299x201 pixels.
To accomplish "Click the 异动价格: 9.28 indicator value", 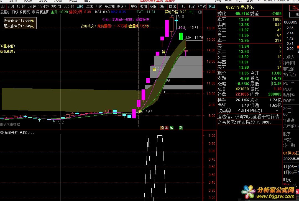I will click(x=176, y=12).
